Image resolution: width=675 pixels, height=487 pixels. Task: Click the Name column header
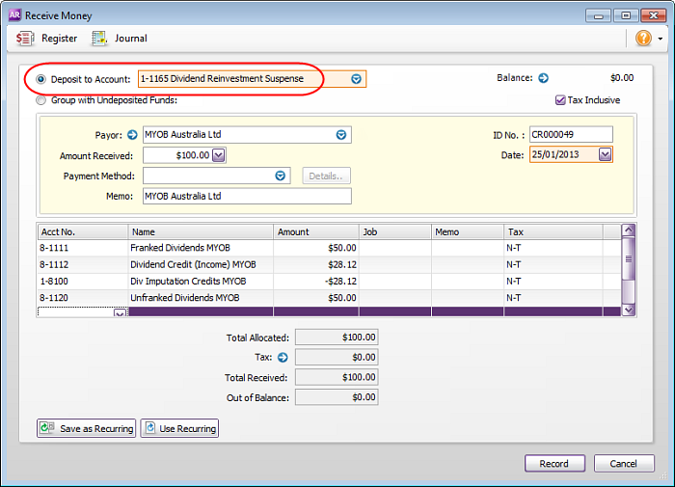(x=201, y=231)
